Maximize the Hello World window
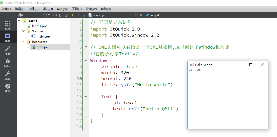The image size is (277, 137). [250, 65]
